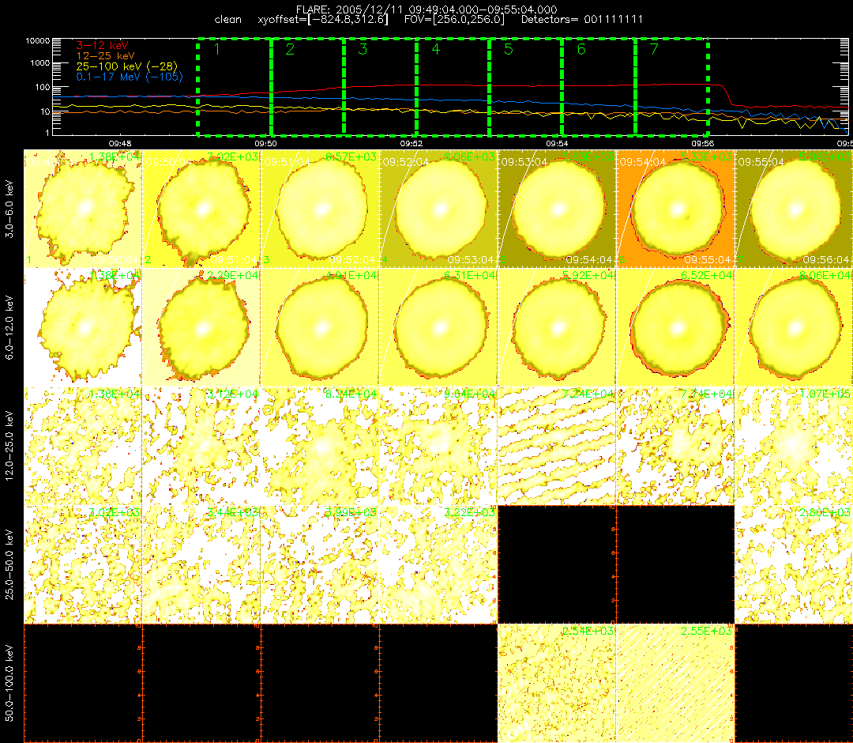The height and width of the screenshot is (743, 853).
Task: Select empty black 25.0-50.0 keV panel, interval 5
Action: click(557, 564)
